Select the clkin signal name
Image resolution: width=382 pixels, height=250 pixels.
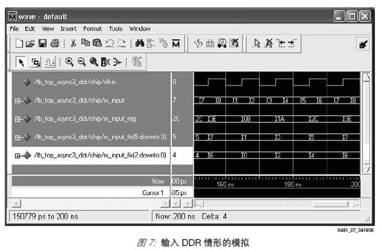pos(75,82)
